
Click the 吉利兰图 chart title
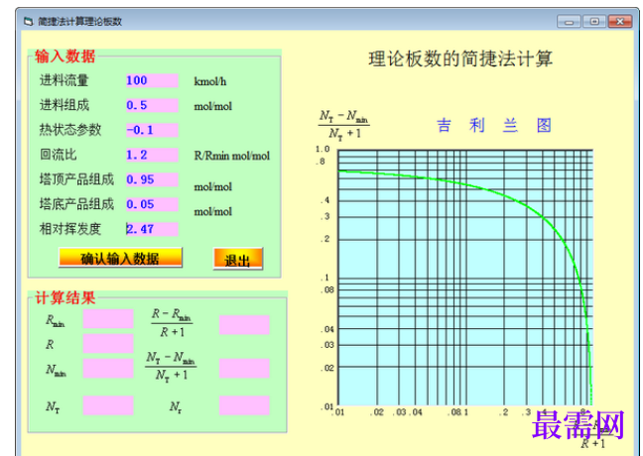click(494, 125)
